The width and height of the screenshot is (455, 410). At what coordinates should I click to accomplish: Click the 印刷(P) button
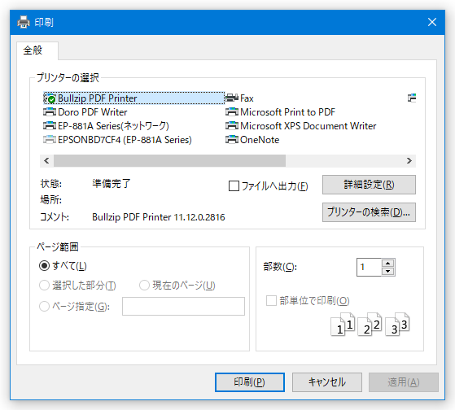(x=250, y=382)
